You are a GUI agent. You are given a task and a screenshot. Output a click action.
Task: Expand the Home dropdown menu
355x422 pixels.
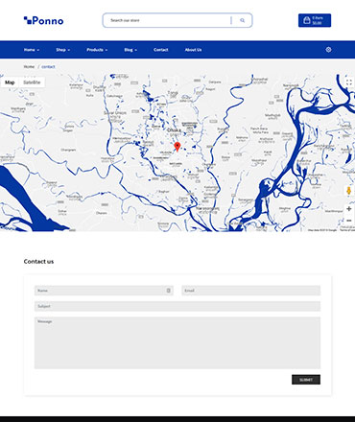tap(32, 50)
